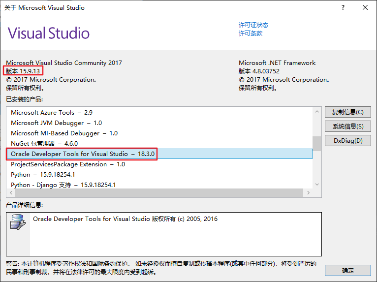
Task: Click Microsoft .NET Framework text
Action: tap(277, 63)
